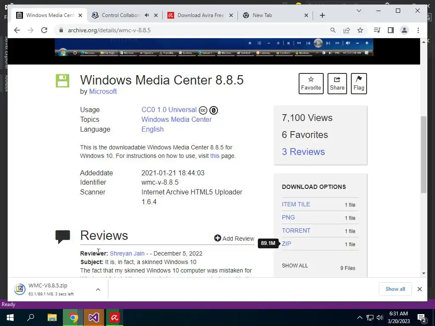
Task: Open taskbar search
Action: 31,318
